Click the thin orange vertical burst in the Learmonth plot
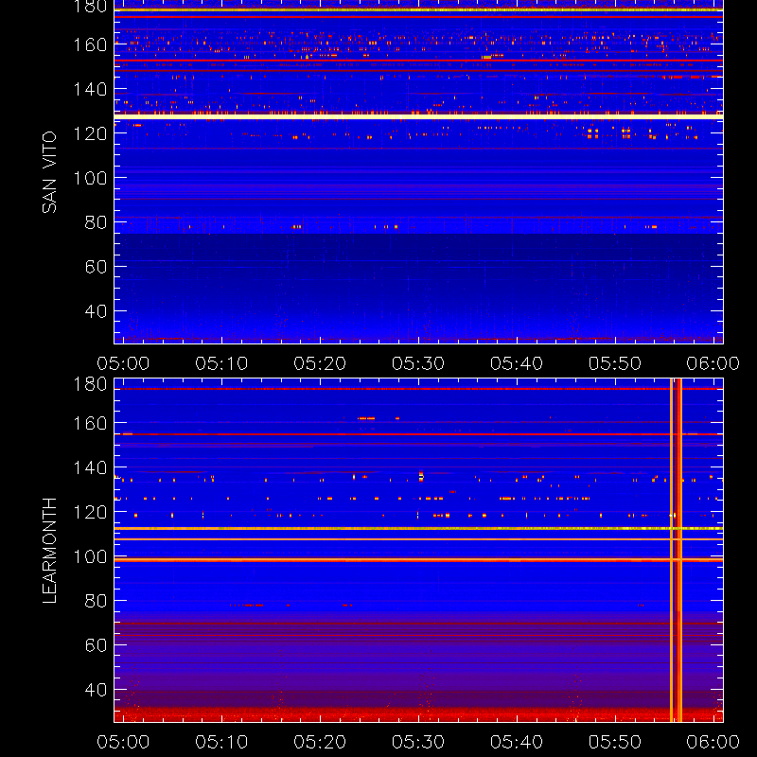This screenshot has width=757, height=757. click(x=671, y=550)
